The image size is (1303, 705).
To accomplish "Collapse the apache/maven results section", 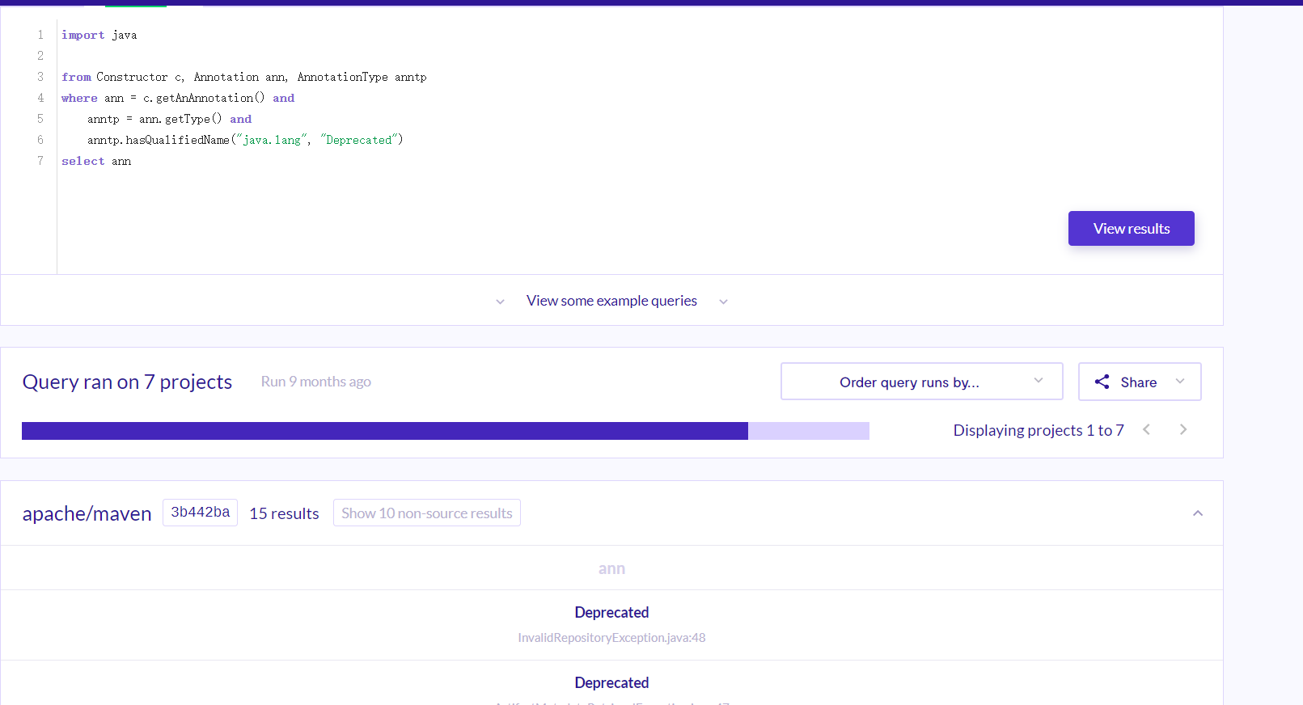I will coord(1198,513).
